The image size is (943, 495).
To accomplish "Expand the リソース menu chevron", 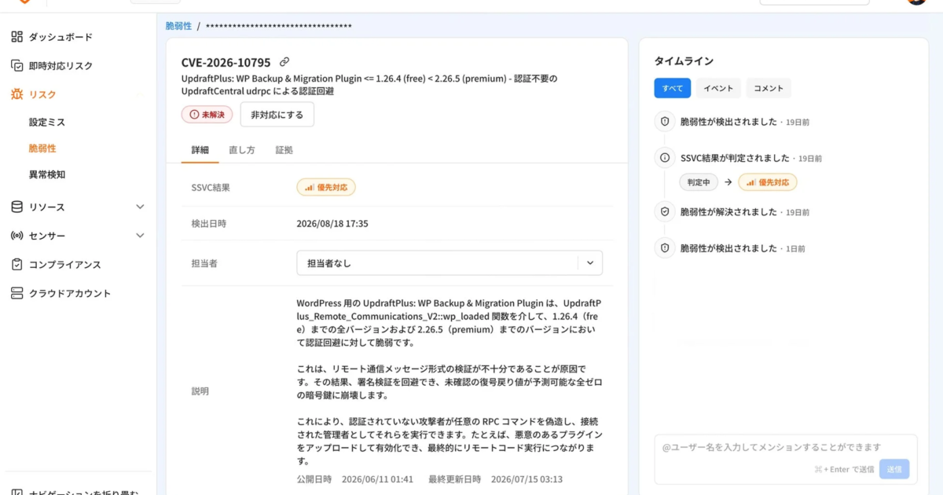I will pyautogui.click(x=140, y=207).
